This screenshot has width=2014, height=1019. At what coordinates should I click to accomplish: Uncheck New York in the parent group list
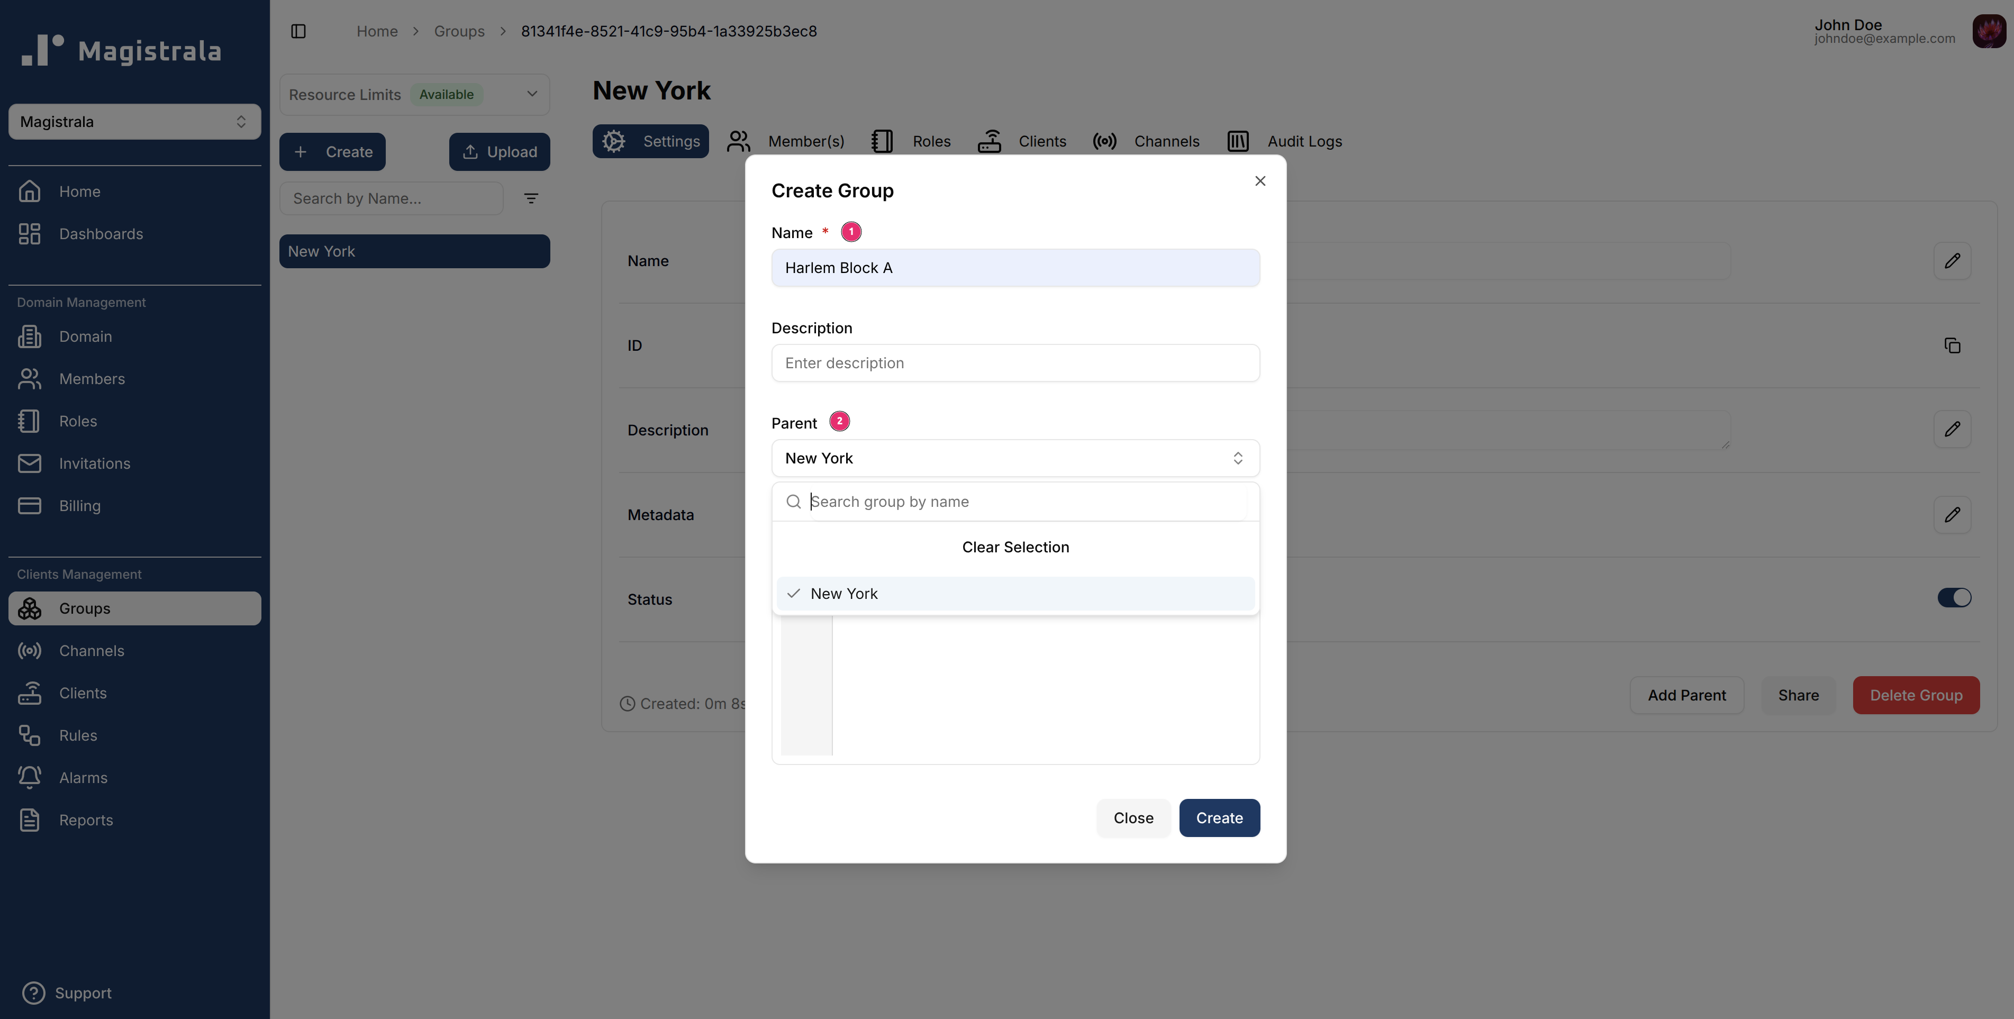tap(845, 593)
